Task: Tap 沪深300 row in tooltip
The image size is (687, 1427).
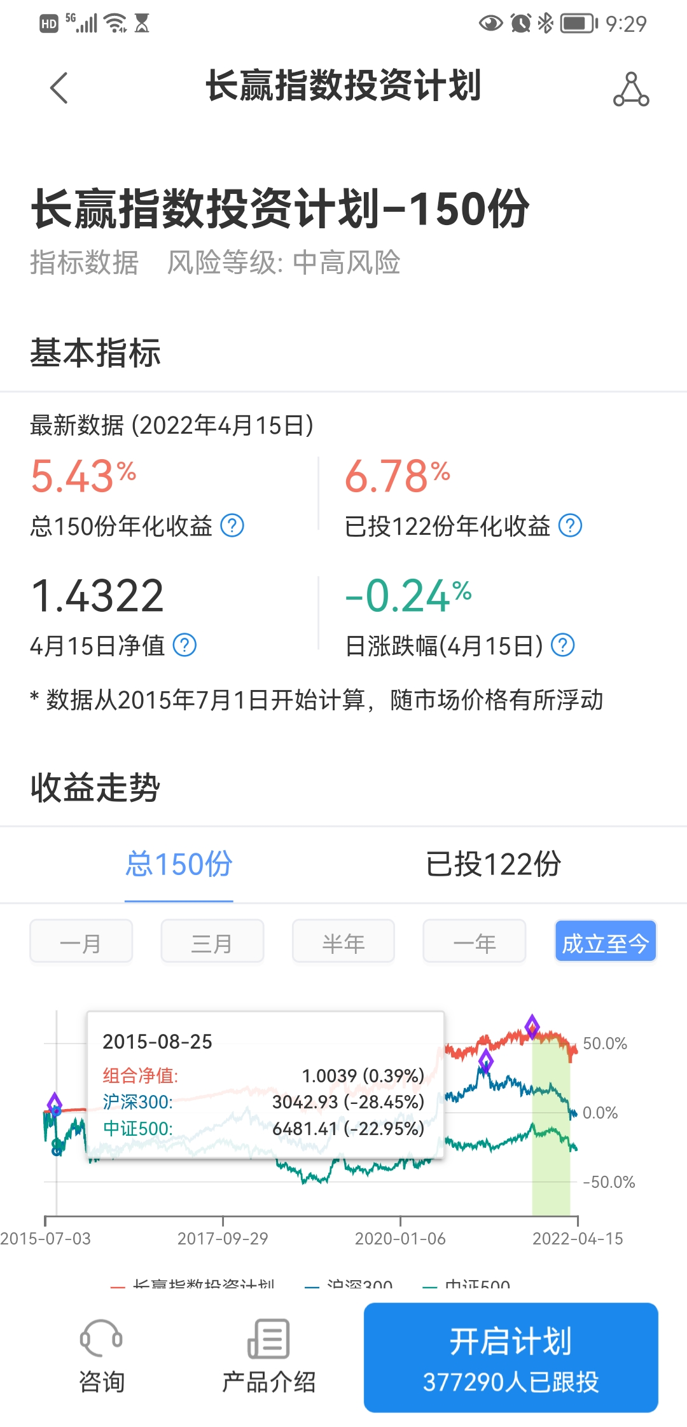Action: [x=263, y=1102]
